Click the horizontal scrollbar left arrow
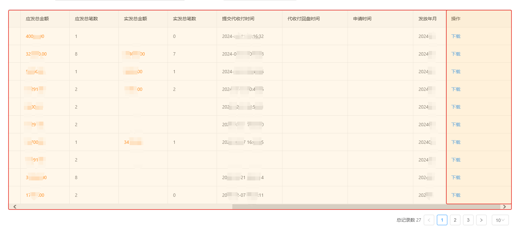 [x=15, y=207]
